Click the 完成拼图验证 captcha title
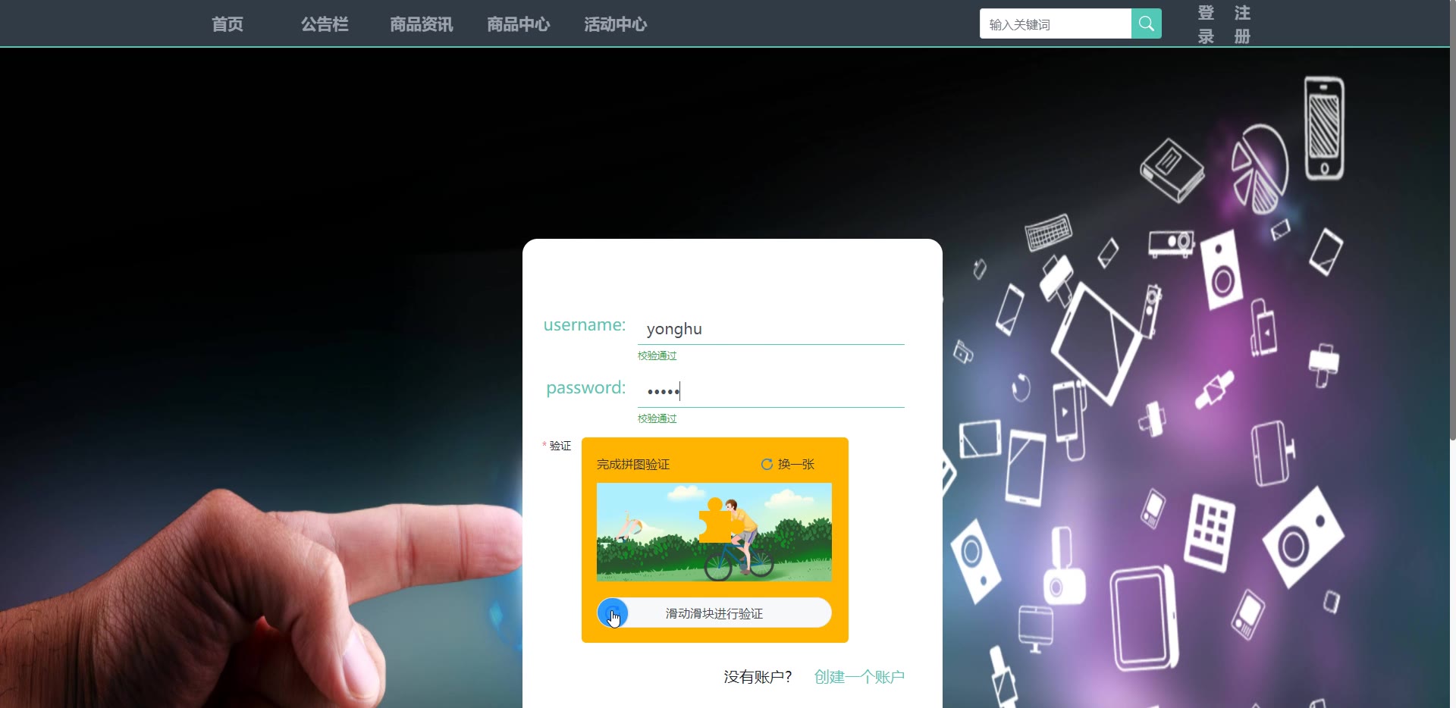Screen dimensions: 1456x708 pos(633,465)
